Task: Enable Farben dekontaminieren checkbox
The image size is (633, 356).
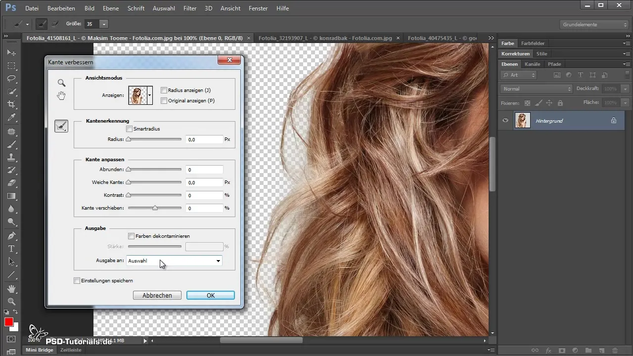Action: coord(132,236)
